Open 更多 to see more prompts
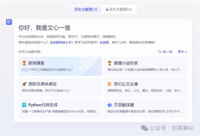 (182, 52)
